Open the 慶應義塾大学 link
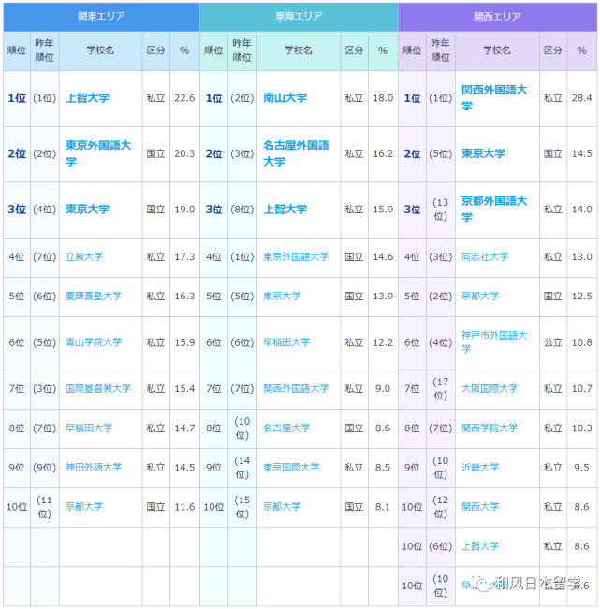The width and height of the screenshot is (600, 609). (x=94, y=296)
